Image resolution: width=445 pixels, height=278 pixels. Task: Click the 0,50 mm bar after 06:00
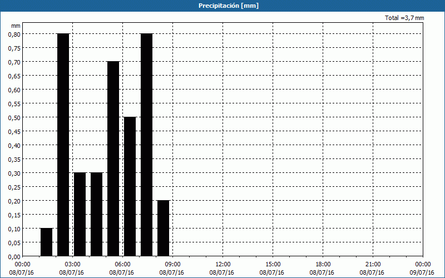(x=130, y=186)
